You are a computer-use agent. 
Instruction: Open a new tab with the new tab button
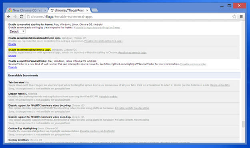(94, 10)
